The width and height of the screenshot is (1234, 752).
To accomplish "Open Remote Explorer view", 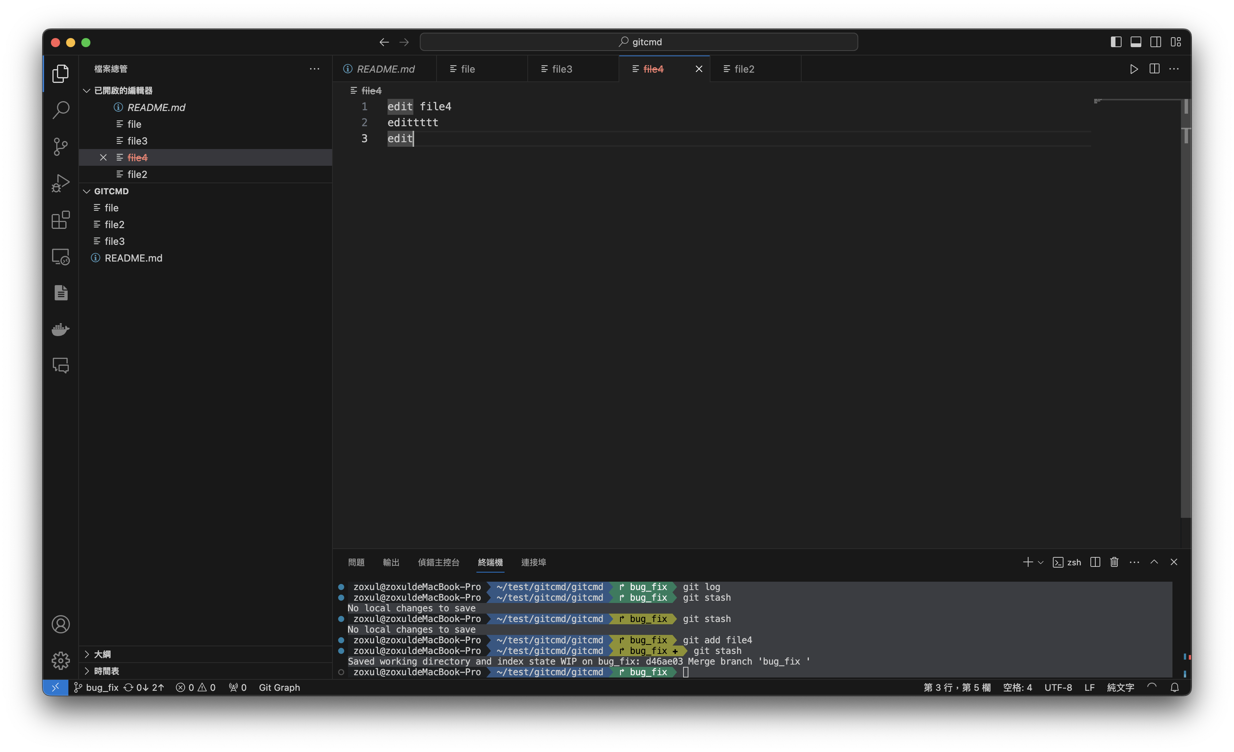I will click(60, 257).
